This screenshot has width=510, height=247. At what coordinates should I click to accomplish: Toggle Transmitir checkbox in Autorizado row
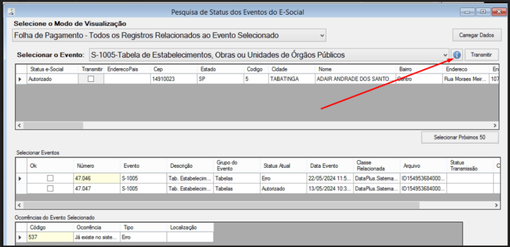[x=91, y=79]
